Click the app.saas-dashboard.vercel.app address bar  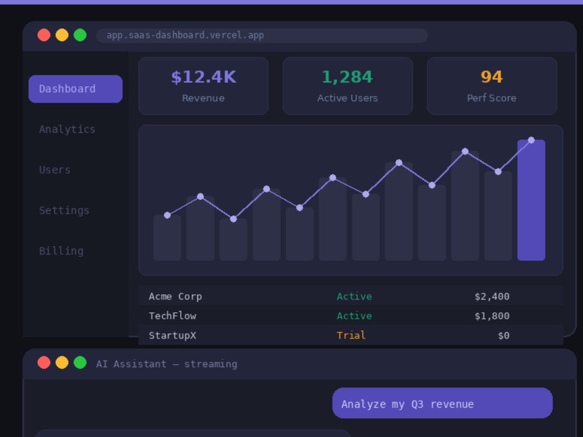(262, 36)
